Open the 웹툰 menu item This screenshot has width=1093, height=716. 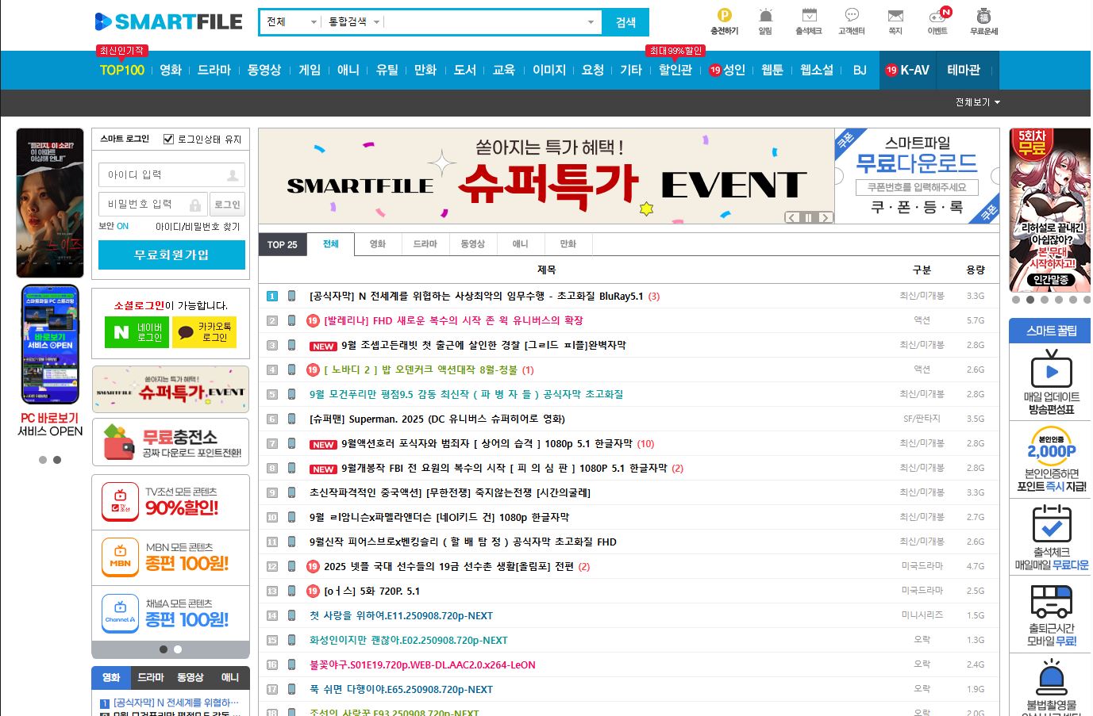coord(771,70)
